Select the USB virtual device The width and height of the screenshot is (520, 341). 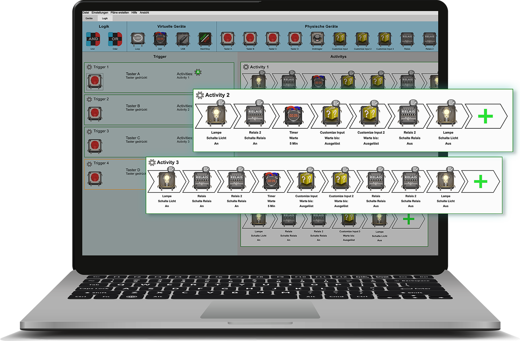tap(183, 39)
